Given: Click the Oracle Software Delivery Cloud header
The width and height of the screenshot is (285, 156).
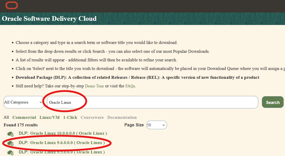Looking at the screenshot, I should pyautogui.click(x=49, y=18).
